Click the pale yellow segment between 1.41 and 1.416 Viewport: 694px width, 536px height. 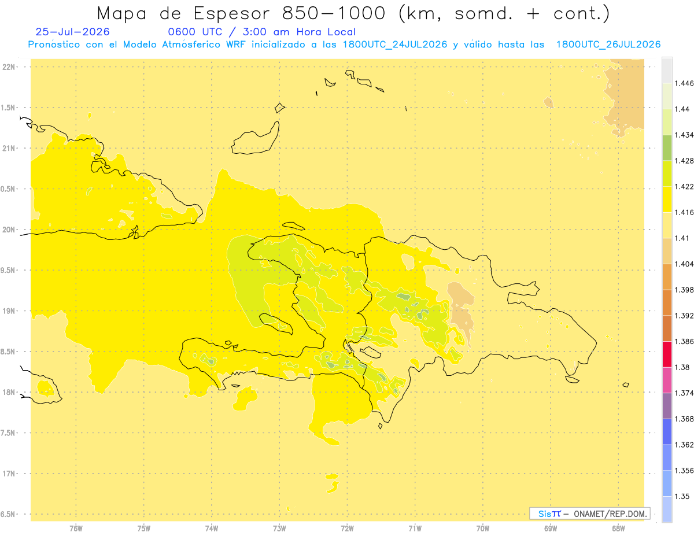click(666, 225)
